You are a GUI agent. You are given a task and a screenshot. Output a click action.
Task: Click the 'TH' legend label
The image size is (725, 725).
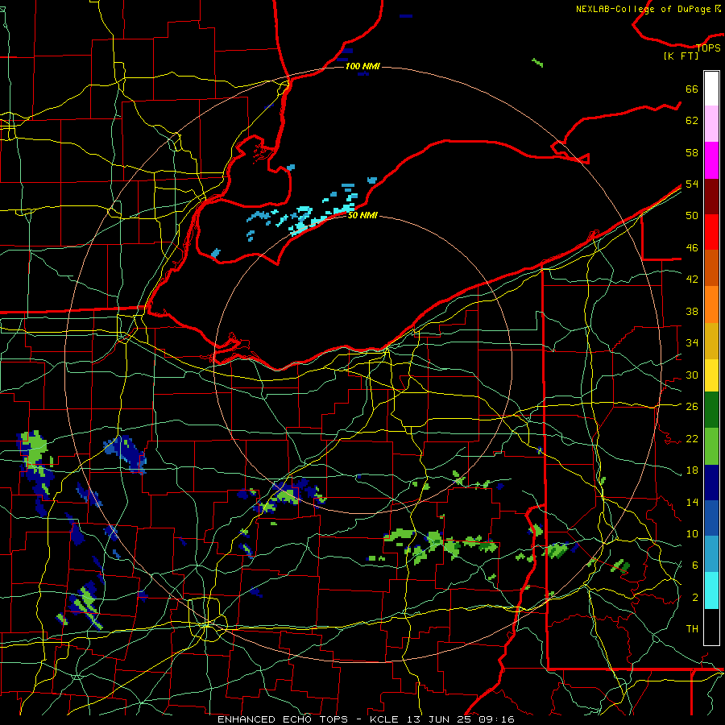pyautogui.click(x=692, y=628)
